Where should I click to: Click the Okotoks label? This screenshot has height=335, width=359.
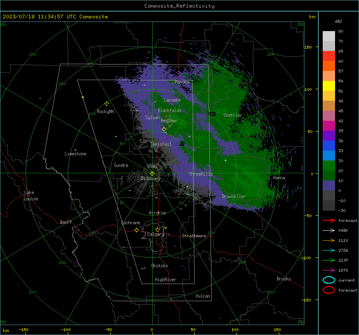click(160, 266)
